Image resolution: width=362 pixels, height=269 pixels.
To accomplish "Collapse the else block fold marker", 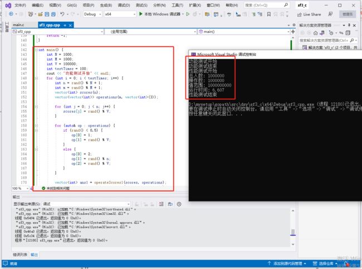I will 36,149.
